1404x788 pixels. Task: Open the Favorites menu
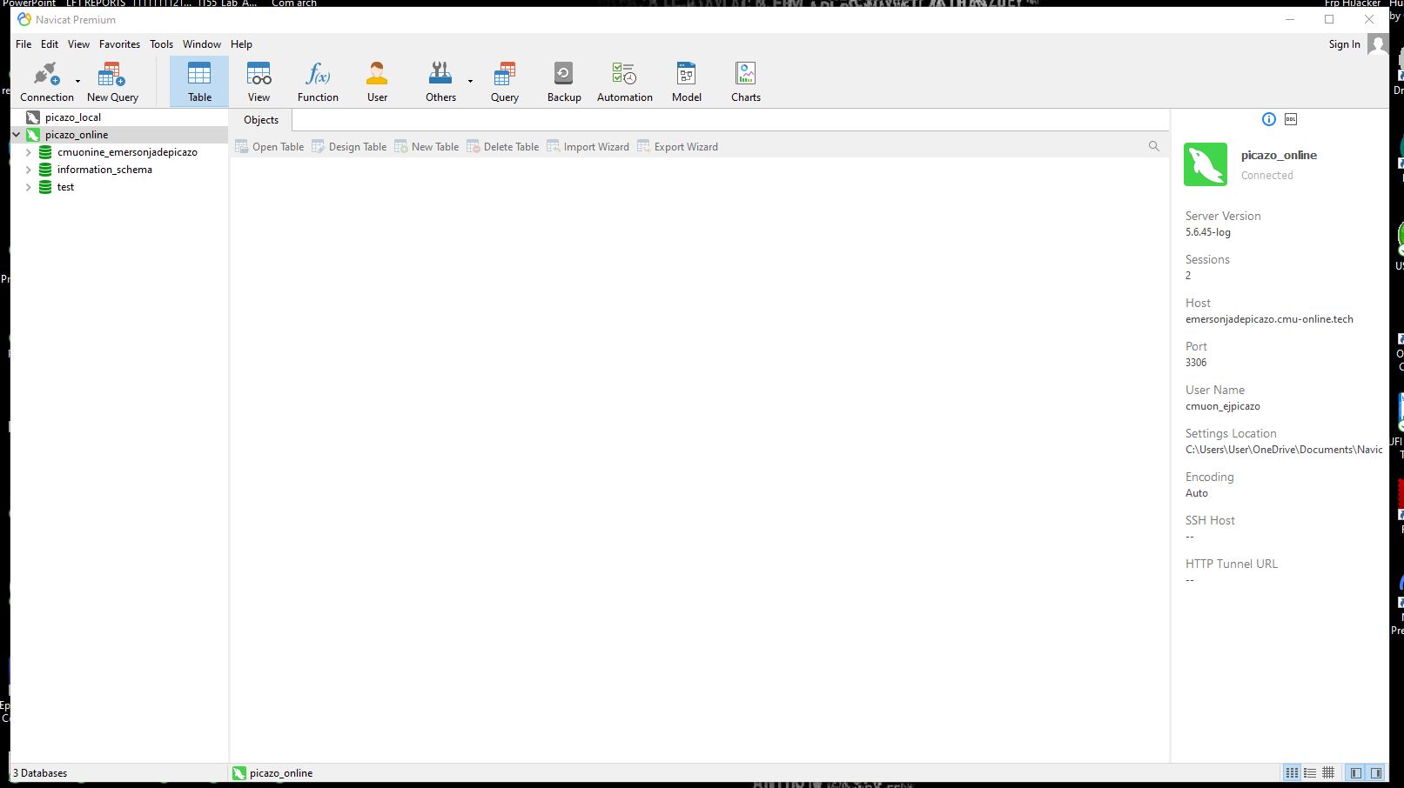coord(119,44)
